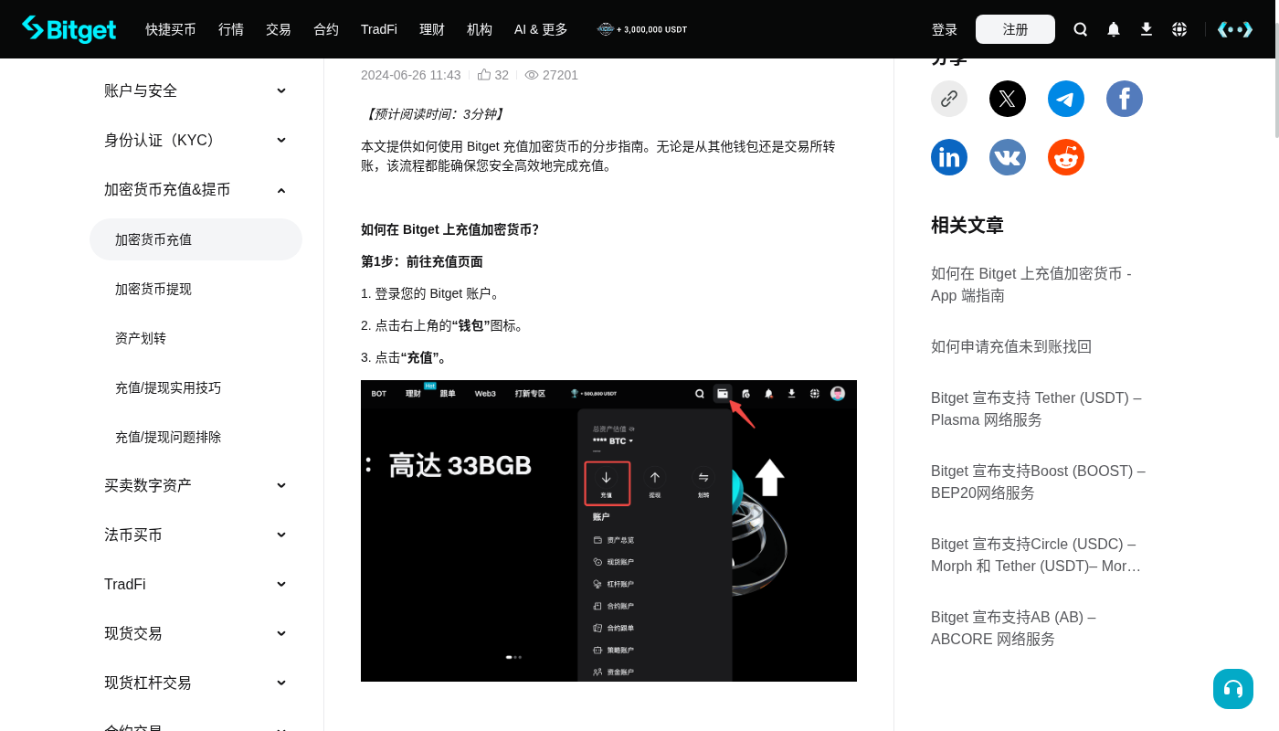Click the 3,000,000 USDT promo badge
Viewport: 1279px width, 731px height.
point(642,29)
